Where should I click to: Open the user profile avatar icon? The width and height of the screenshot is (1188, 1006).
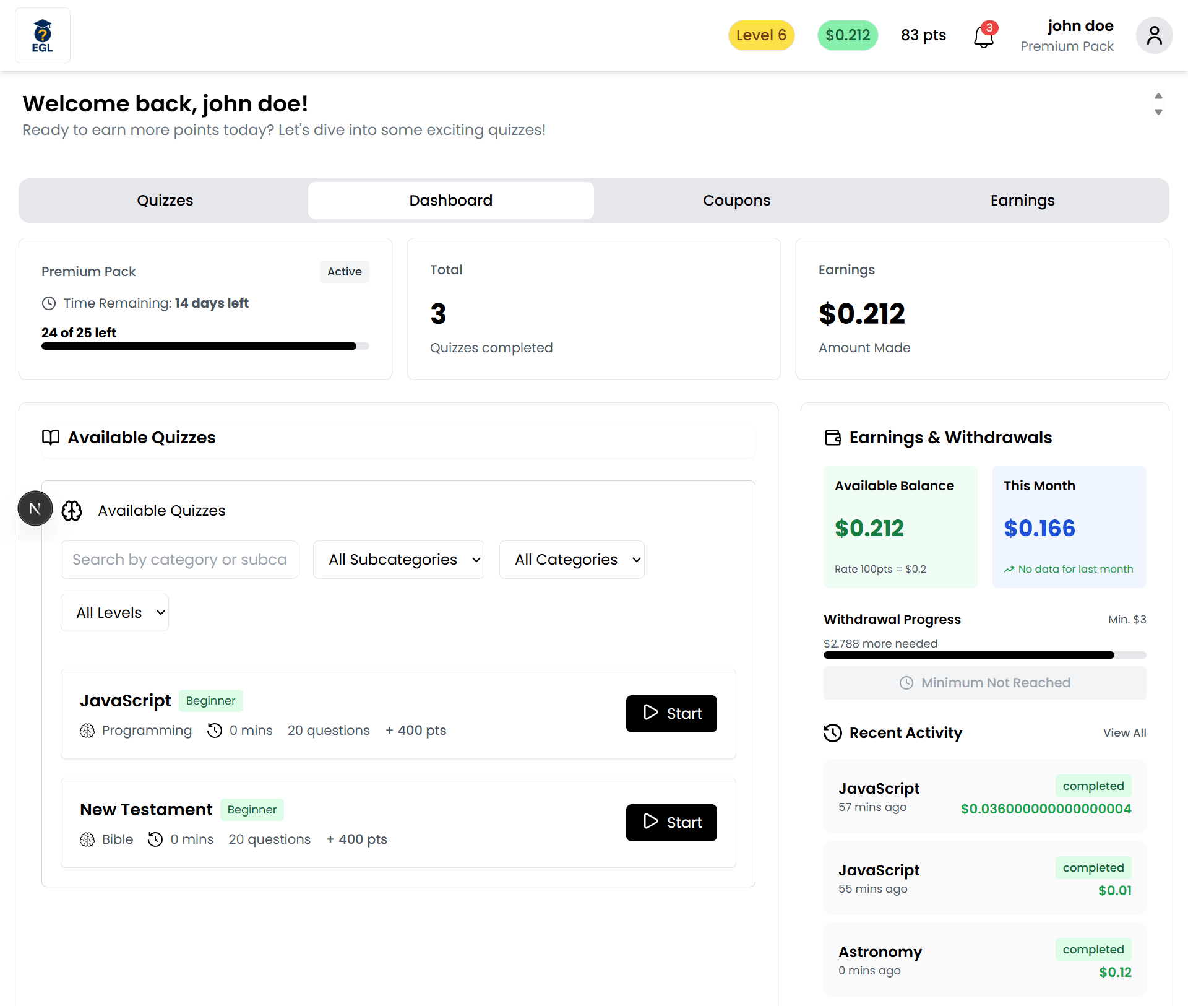(1154, 35)
